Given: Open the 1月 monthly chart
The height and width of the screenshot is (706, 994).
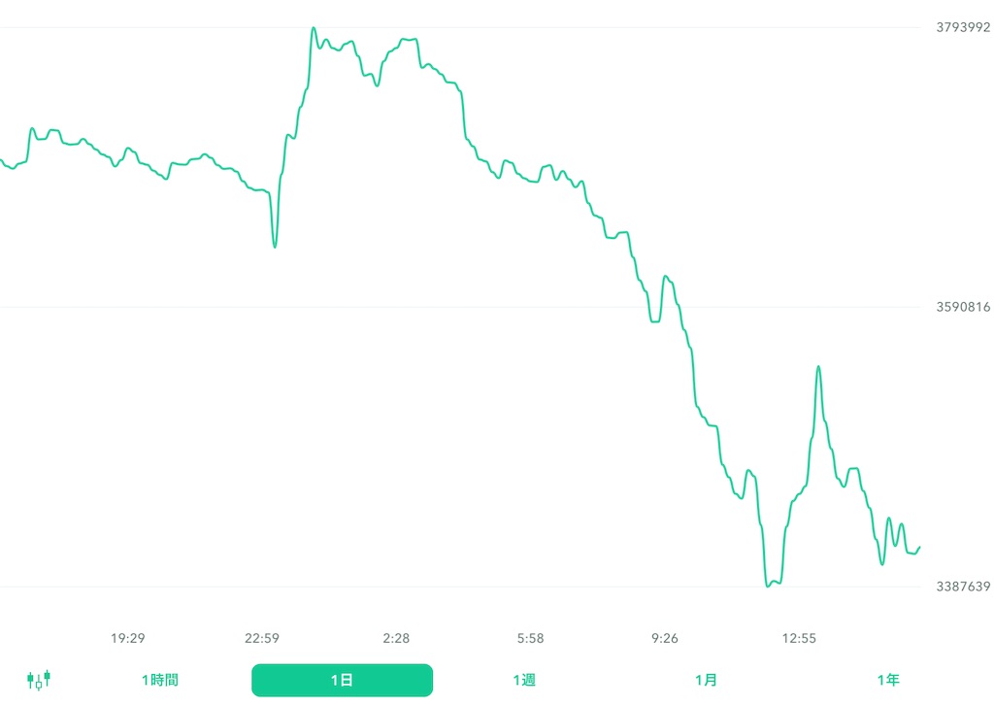Looking at the screenshot, I should pos(708,680).
